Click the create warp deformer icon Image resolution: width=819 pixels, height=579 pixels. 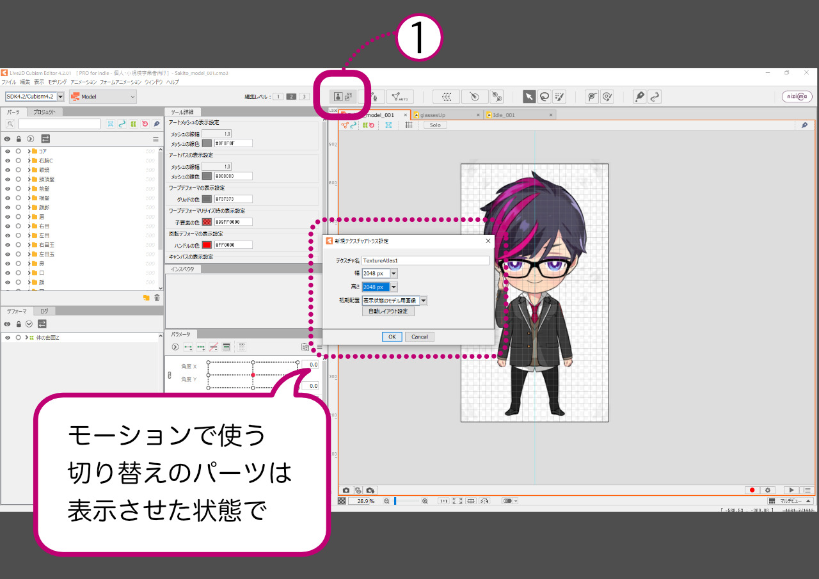tap(446, 97)
